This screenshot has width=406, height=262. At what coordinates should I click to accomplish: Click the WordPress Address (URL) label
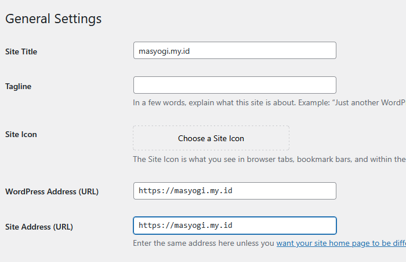52,191
